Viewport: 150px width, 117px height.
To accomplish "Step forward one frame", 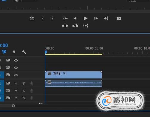I will (x=96, y=19).
